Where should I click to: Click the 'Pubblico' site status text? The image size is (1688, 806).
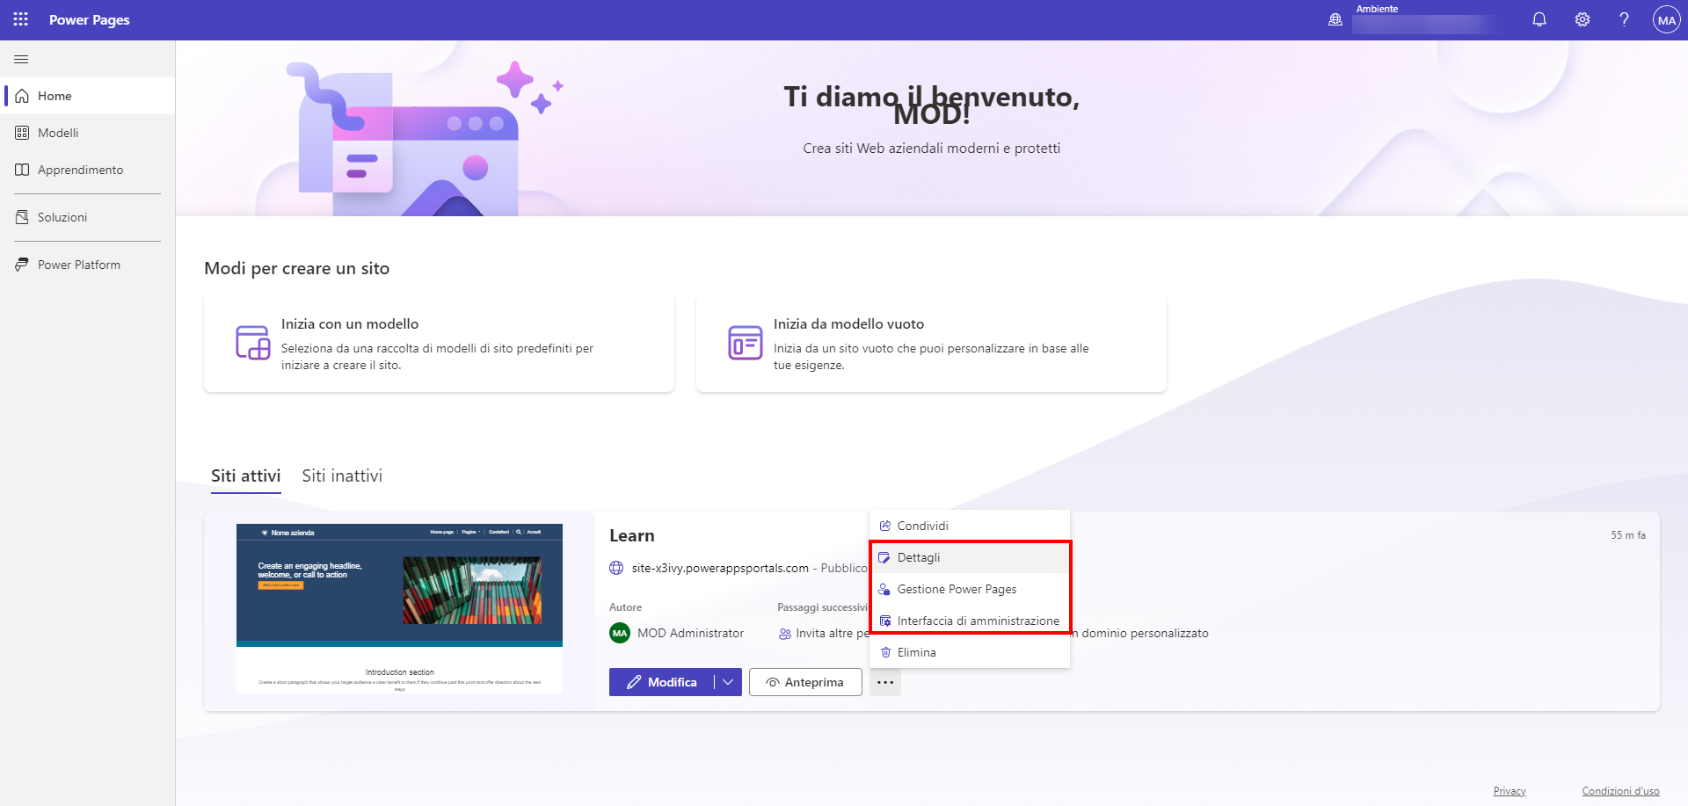(844, 568)
